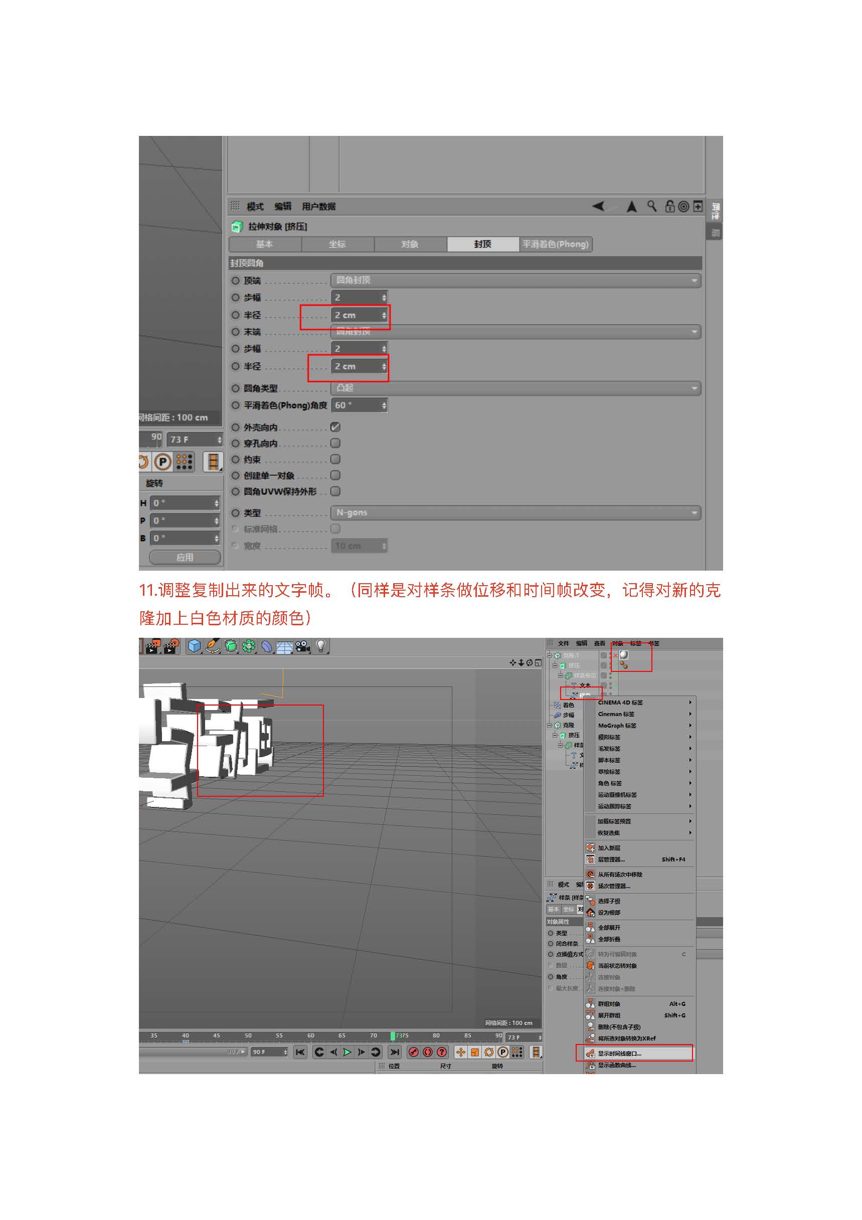Click the deformer bend icon
Viewport: 862px width, 1220px height.
tap(267, 645)
